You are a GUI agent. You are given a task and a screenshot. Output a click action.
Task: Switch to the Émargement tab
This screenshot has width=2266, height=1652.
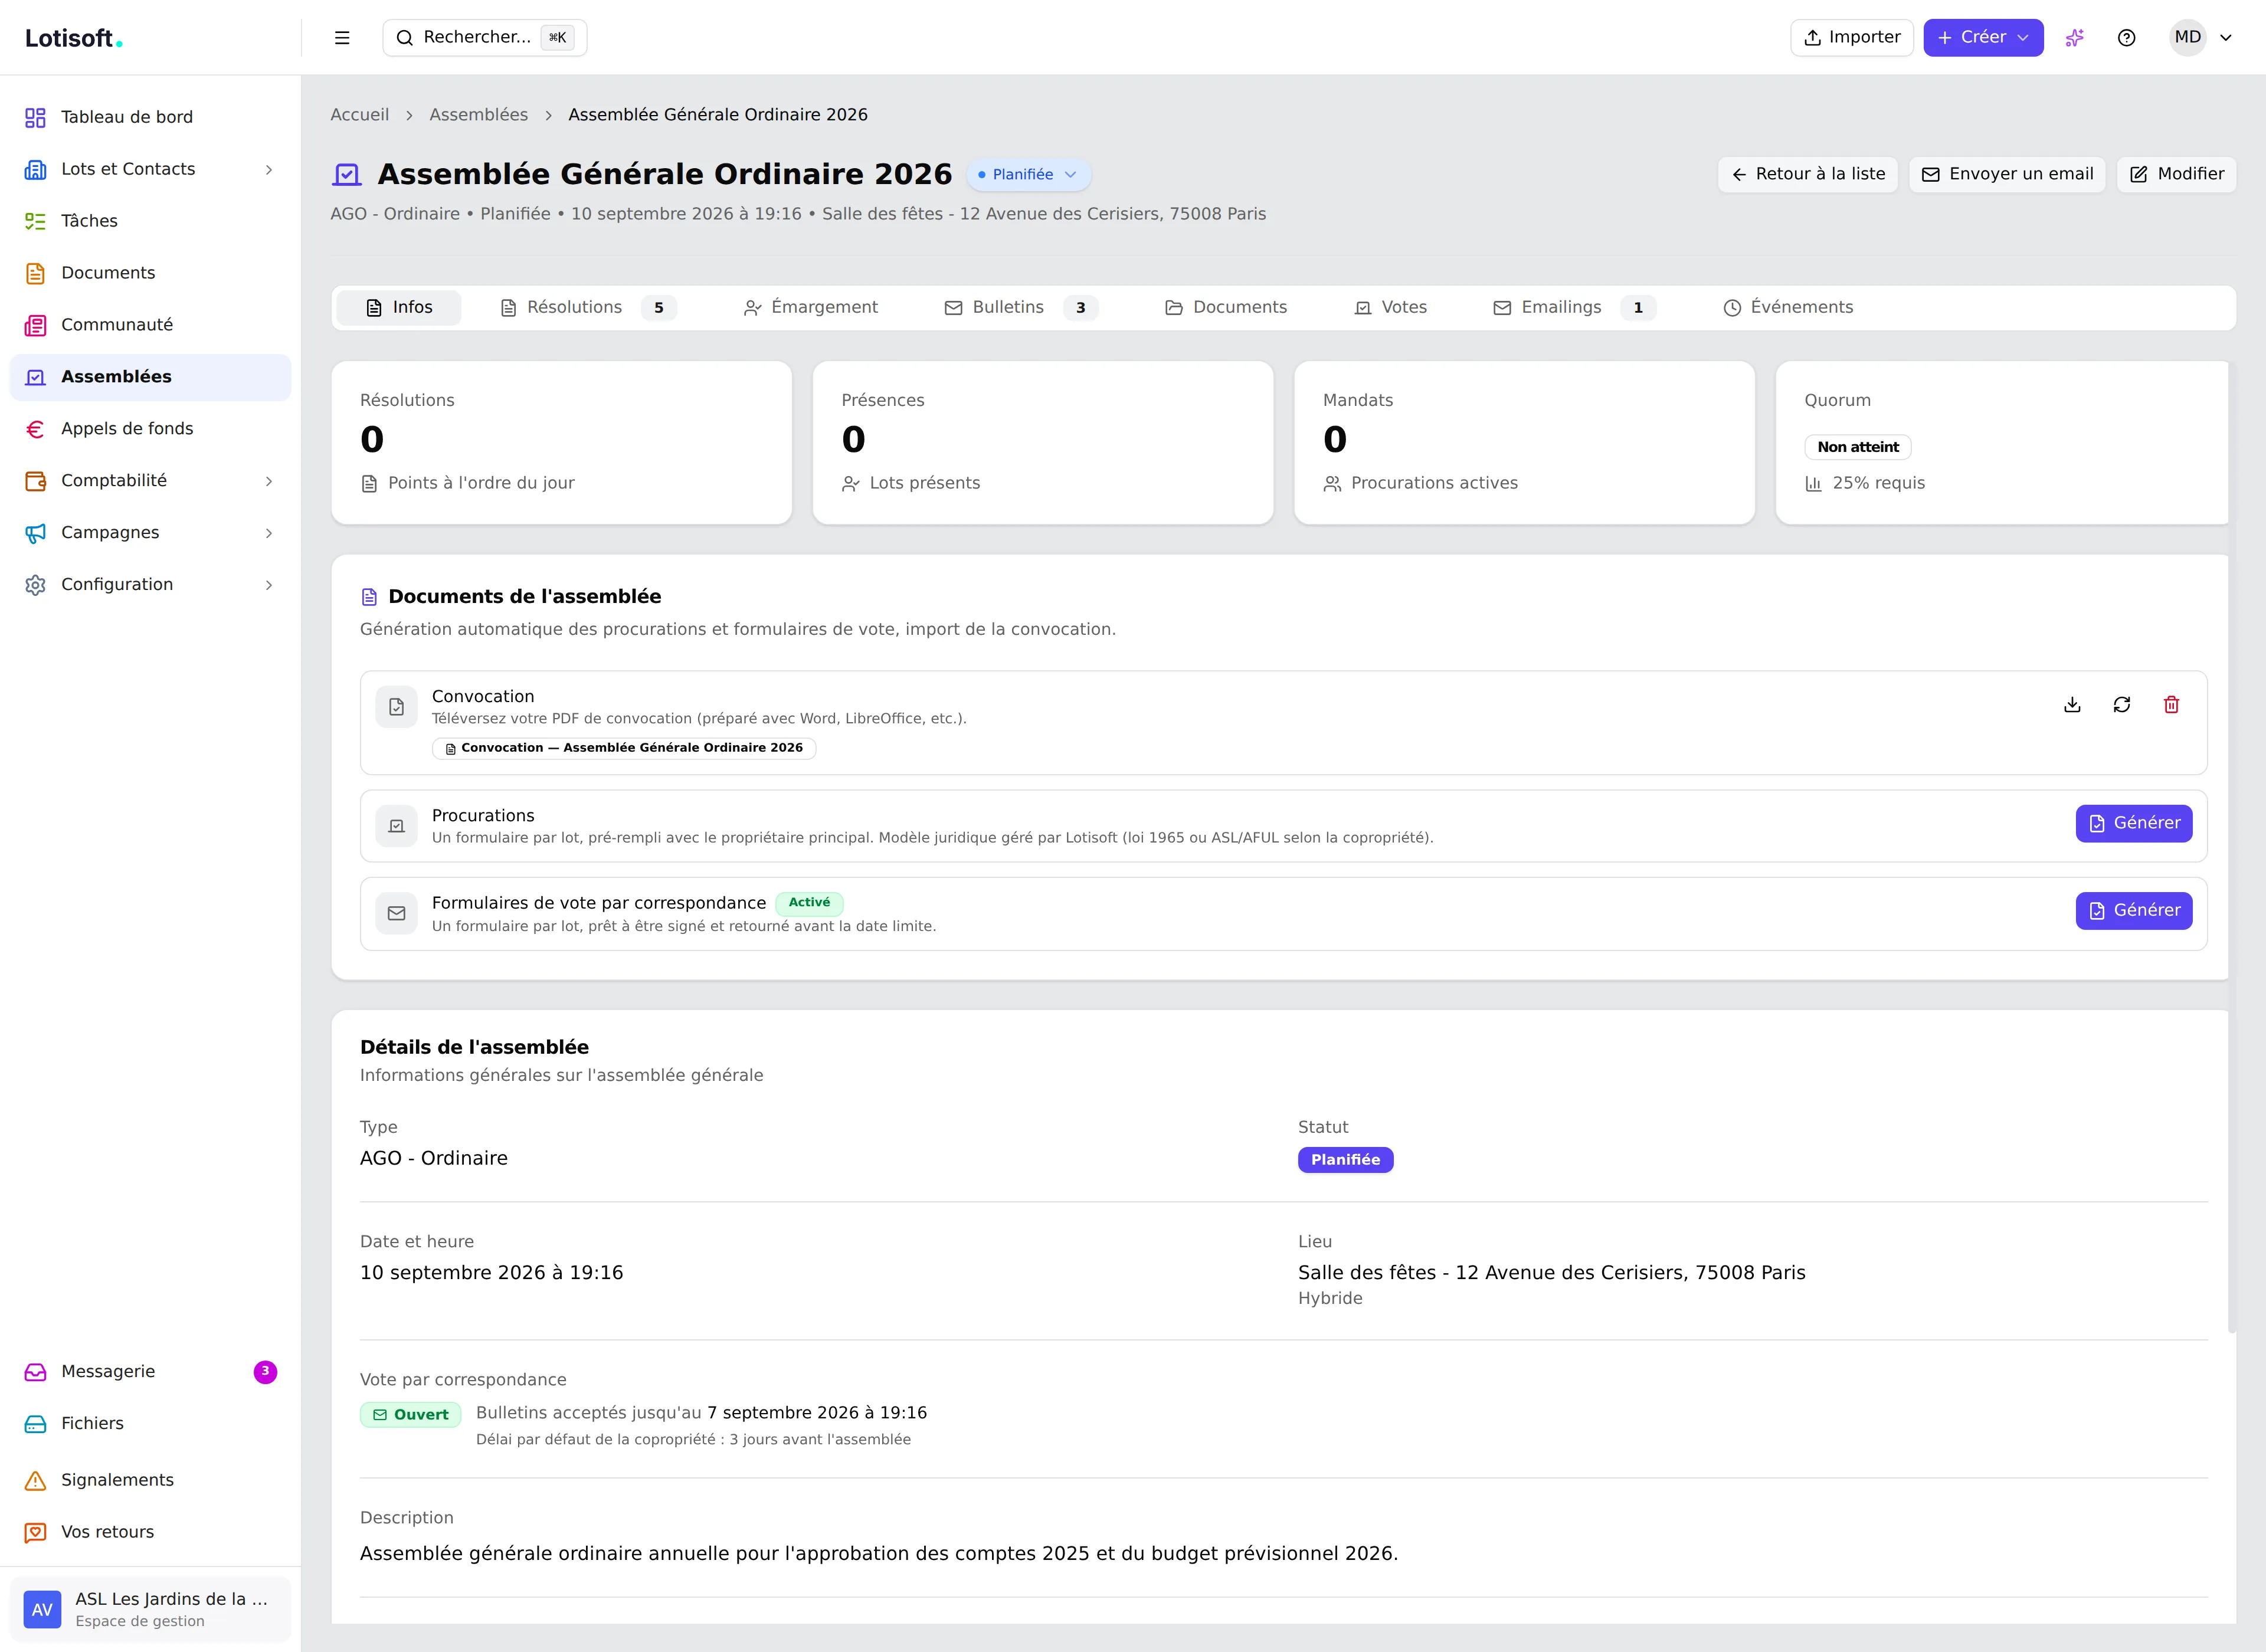point(810,308)
